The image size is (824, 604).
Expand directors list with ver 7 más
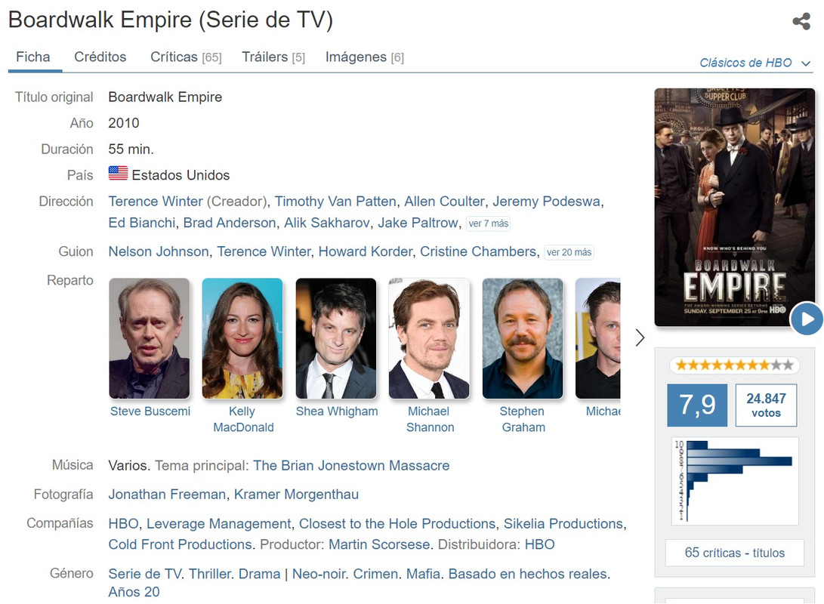tap(488, 223)
